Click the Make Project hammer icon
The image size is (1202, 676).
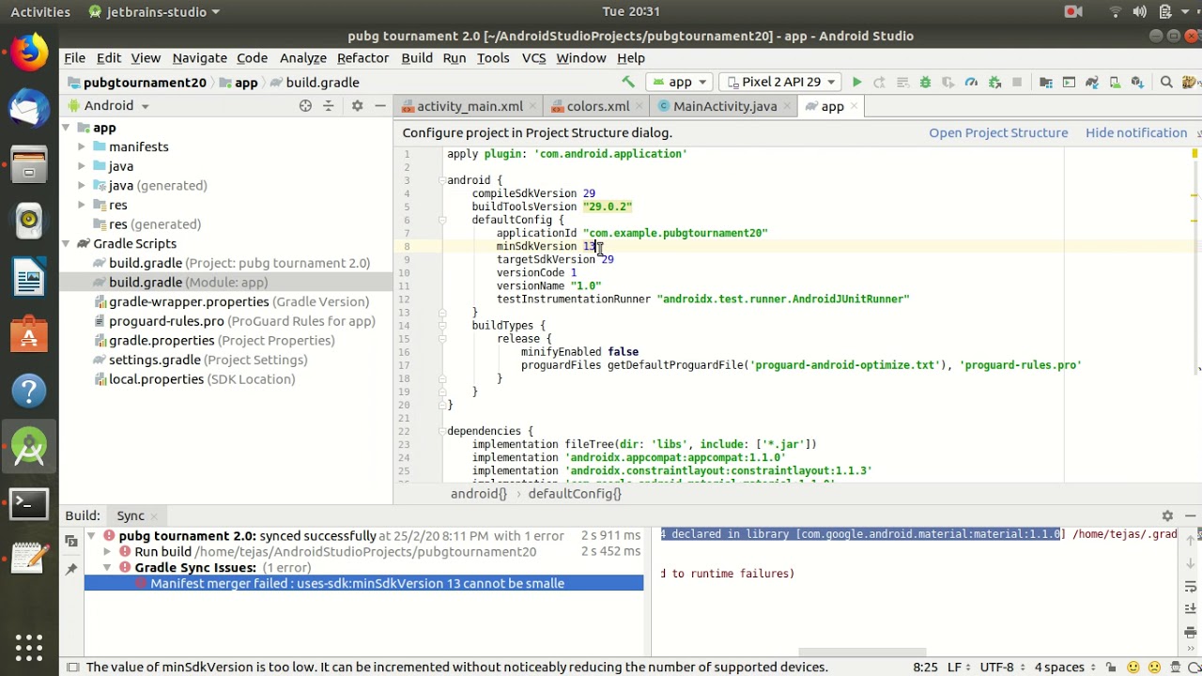click(628, 83)
